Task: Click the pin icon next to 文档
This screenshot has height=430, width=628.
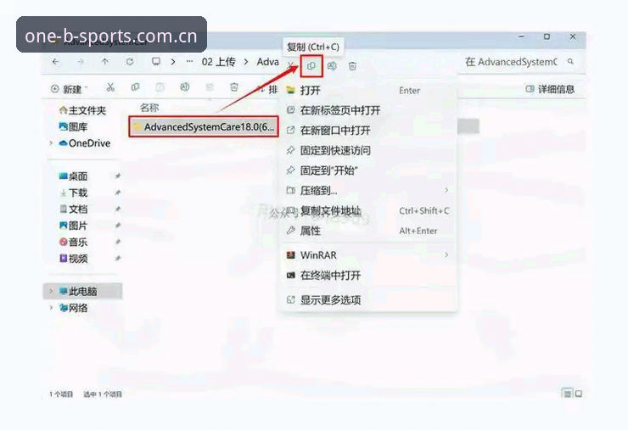Action: coord(118,209)
